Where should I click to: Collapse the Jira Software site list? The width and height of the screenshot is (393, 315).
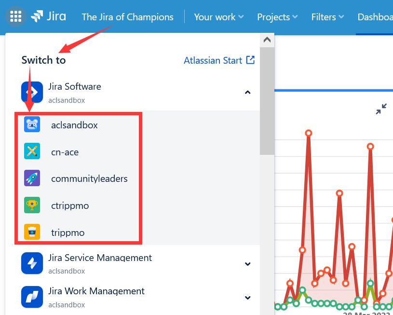247,92
